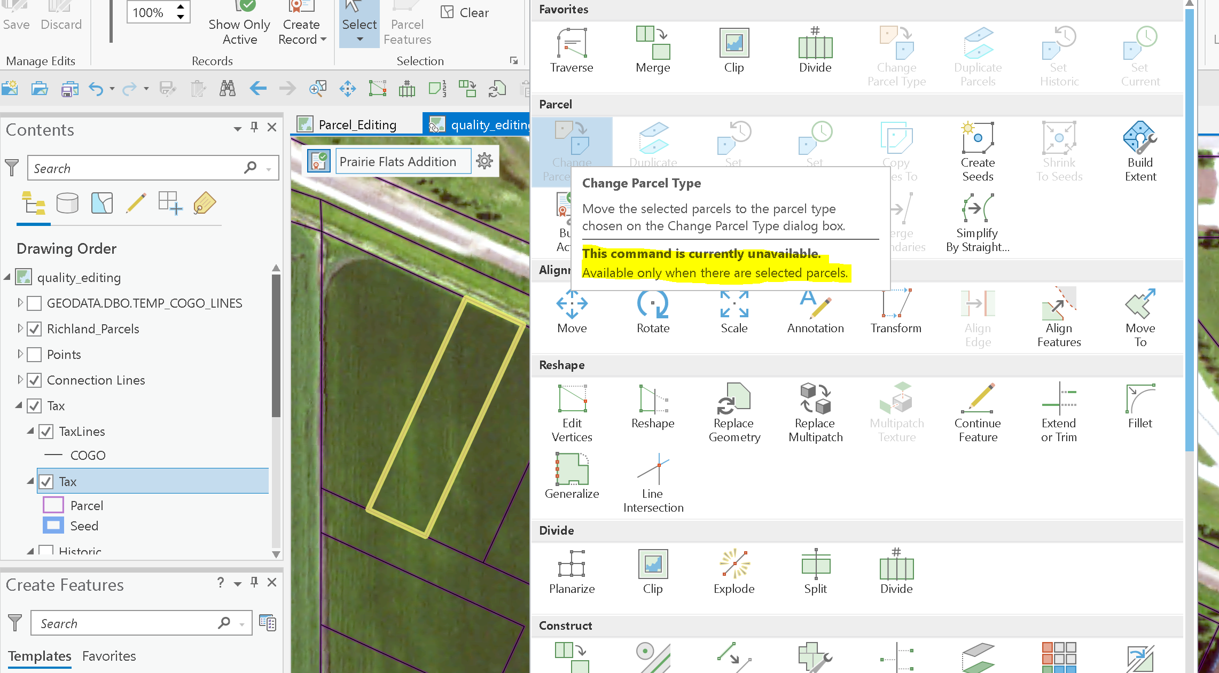Expand the GEODATA.DBO.TEMP_COGO_LINES layer
The height and width of the screenshot is (673, 1219).
click(20, 303)
